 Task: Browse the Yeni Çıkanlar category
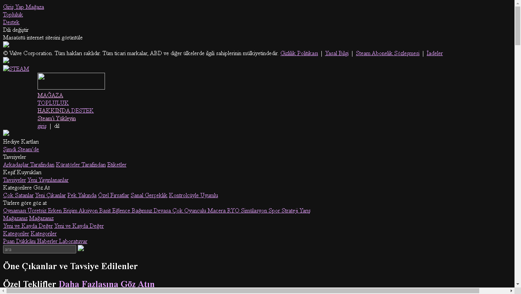tap(51, 195)
